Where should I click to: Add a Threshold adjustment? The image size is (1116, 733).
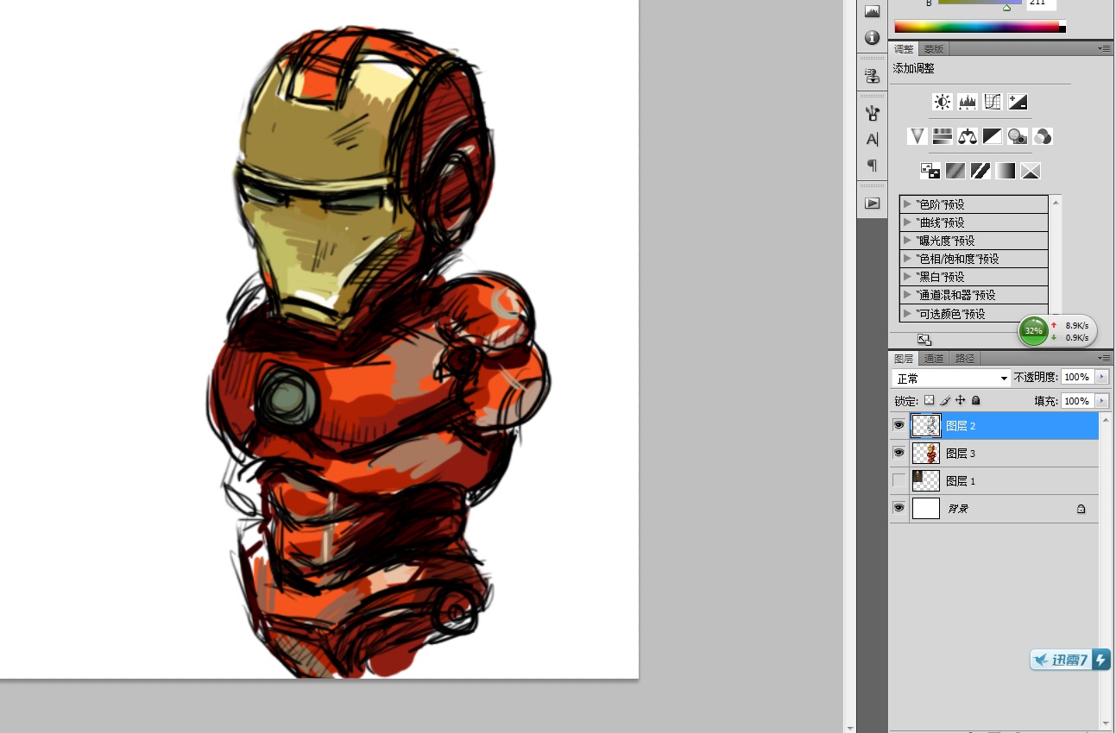[x=980, y=171]
